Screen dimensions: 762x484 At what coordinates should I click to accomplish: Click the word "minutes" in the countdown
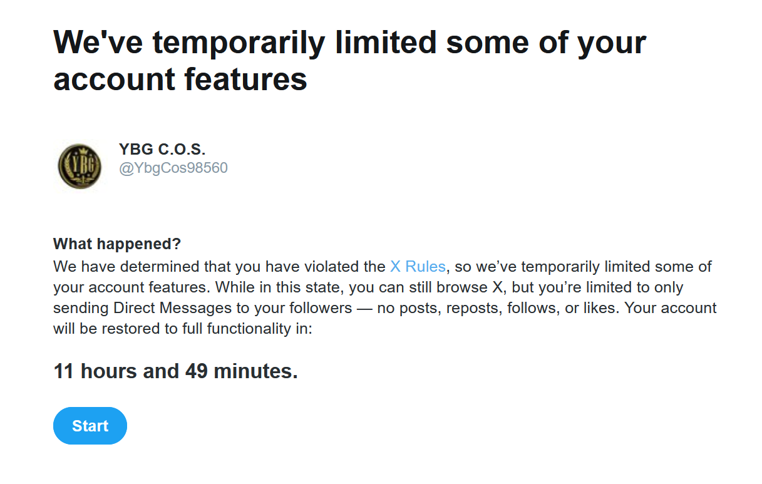253,371
